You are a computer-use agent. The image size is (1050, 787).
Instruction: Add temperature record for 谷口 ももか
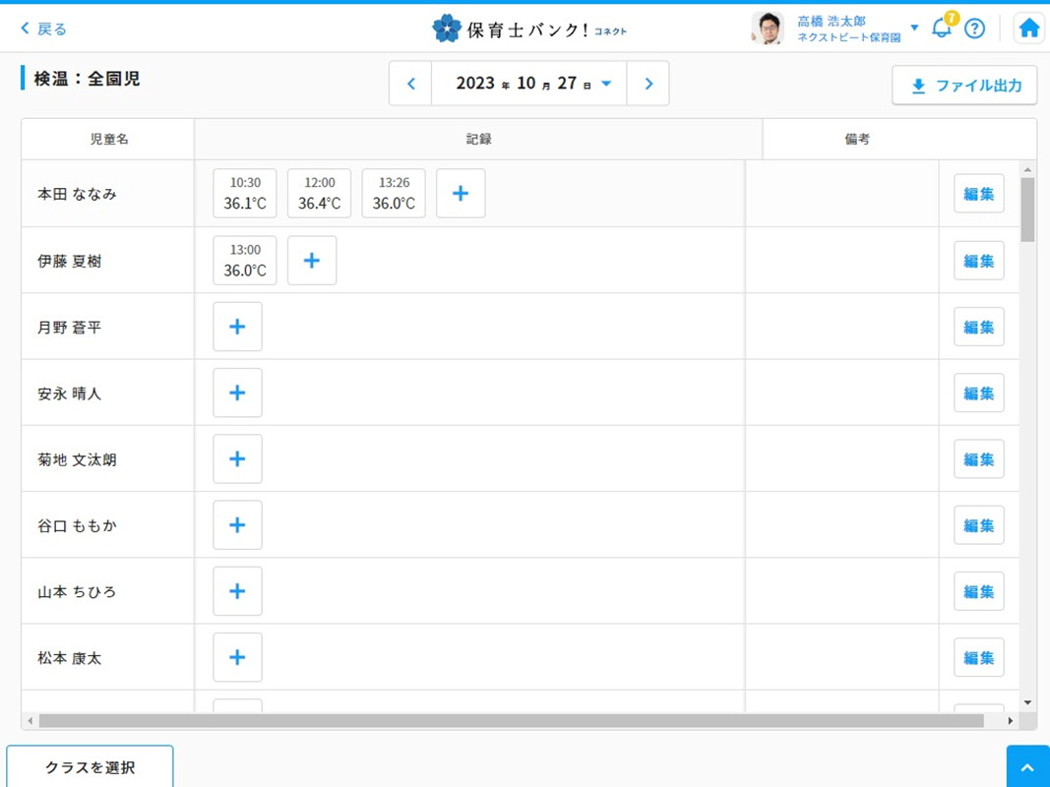coord(237,525)
